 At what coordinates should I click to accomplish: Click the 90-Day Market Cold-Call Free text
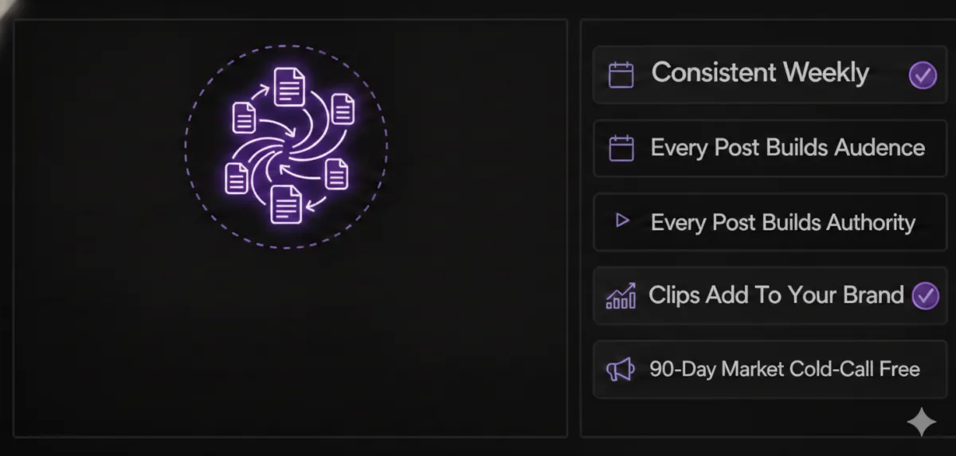[784, 369]
